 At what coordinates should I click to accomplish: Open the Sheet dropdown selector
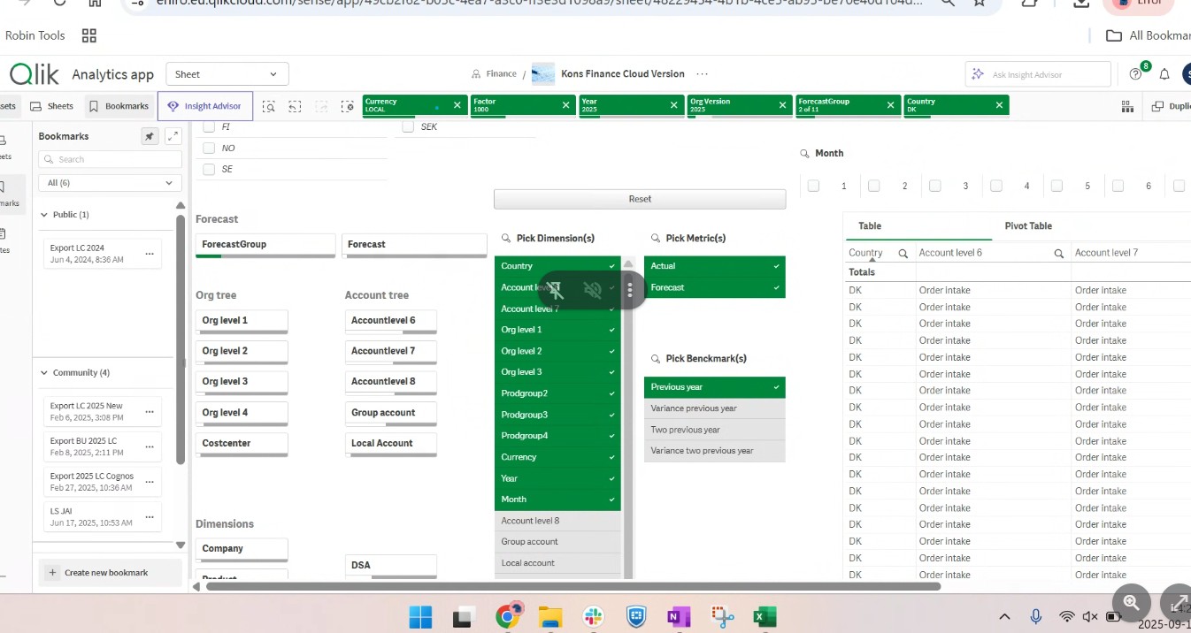tap(227, 74)
